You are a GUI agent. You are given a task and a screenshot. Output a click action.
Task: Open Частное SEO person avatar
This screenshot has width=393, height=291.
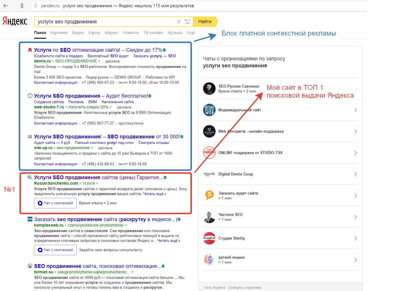tap(209, 217)
